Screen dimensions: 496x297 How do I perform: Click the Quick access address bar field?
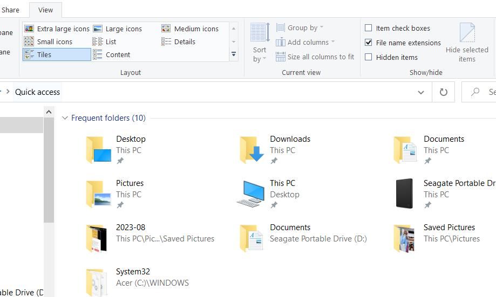coord(216,92)
